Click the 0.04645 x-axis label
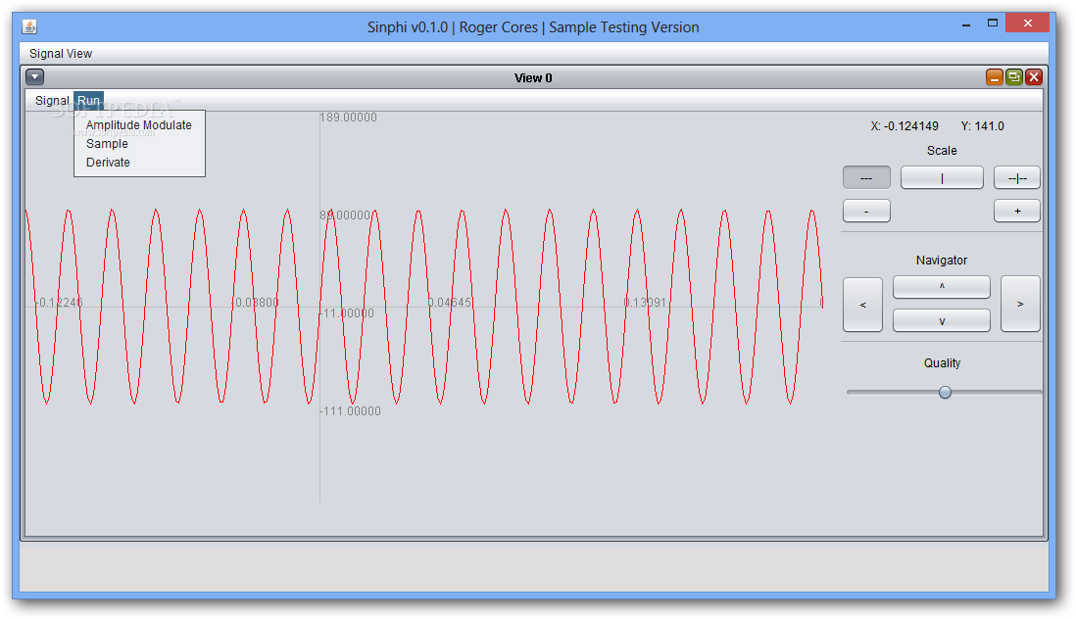1076x619 pixels. coord(450,303)
